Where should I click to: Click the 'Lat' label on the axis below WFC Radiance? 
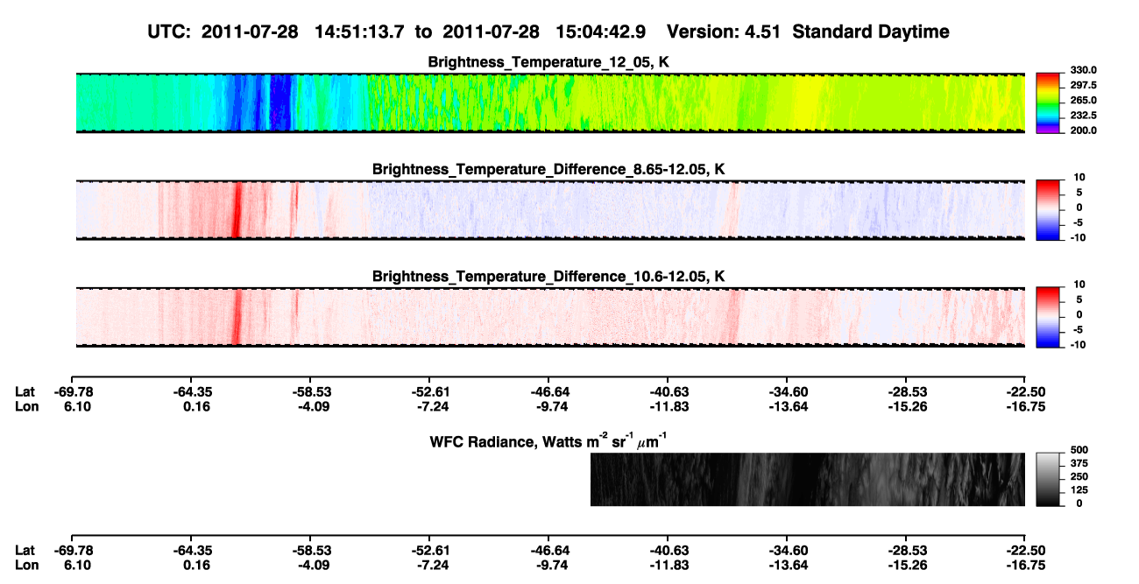coord(25,550)
